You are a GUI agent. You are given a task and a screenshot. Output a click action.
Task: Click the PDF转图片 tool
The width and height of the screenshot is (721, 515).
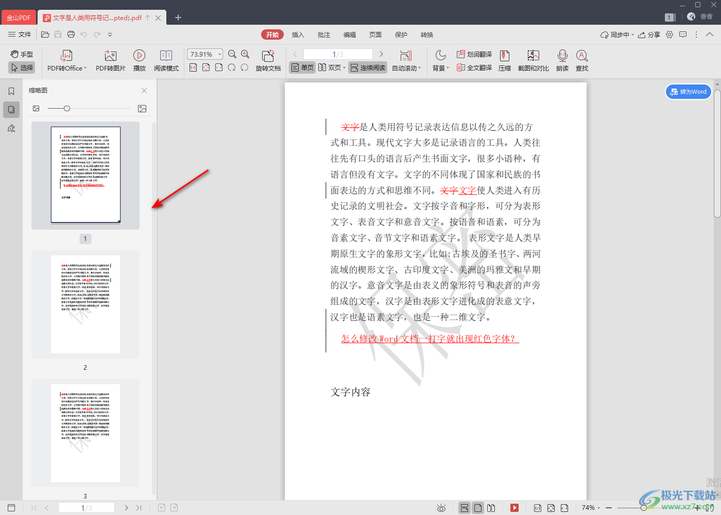tap(111, 61)
